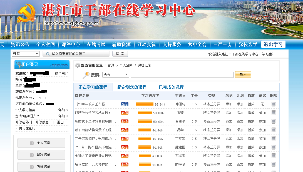Image resolution: width=303 pixels, height=172 pixels.
Task: Click trash icon in 曹和平 course row
Action: (273, 121)
